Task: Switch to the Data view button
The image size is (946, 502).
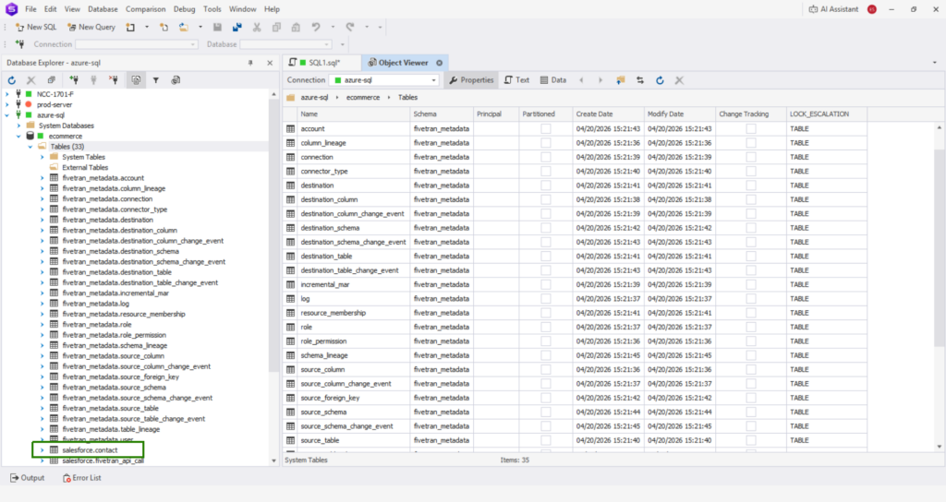Action: 552,80
